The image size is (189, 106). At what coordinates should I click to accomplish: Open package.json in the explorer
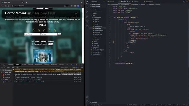tap(97, 52)
